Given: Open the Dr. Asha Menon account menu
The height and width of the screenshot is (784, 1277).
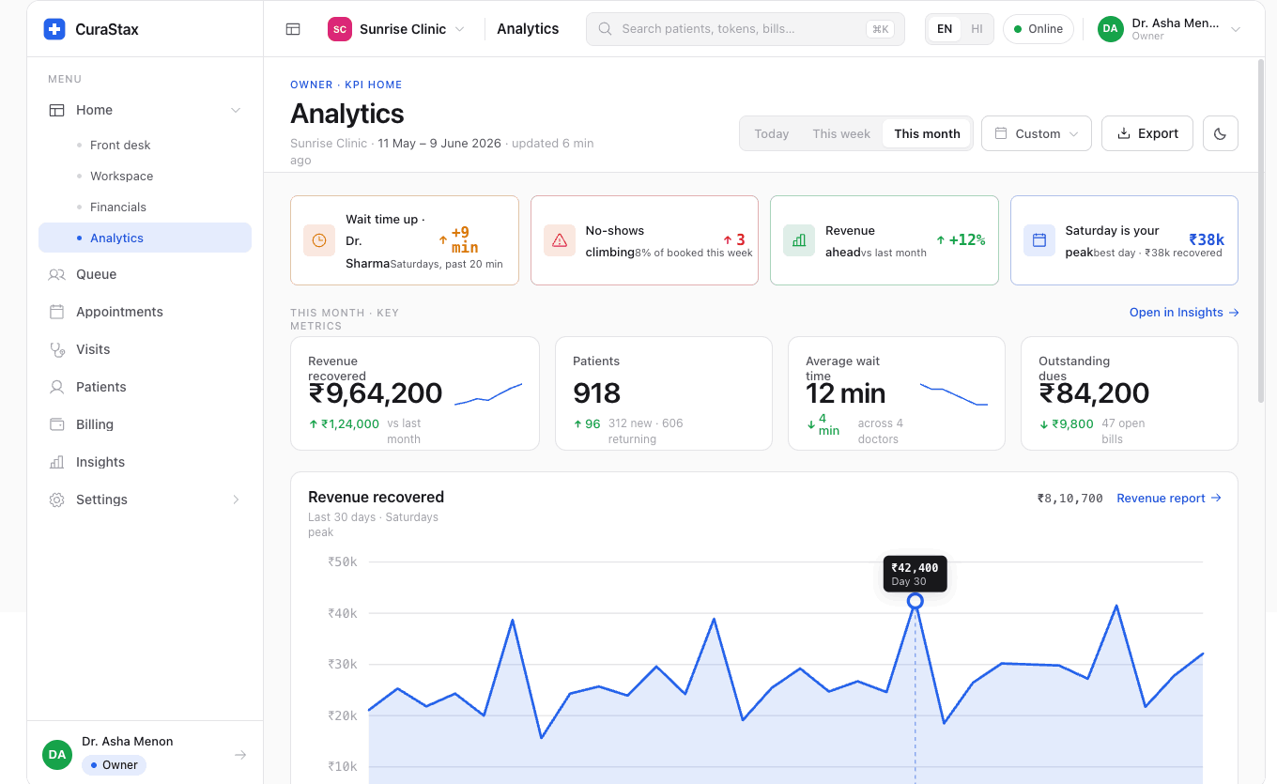Looking at the screenshot, I should [x=1170, y=29].
